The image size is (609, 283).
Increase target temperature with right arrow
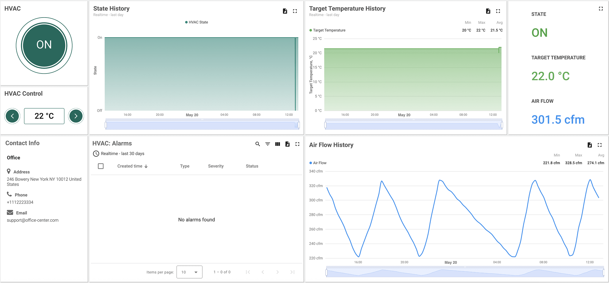pos(76,116)
